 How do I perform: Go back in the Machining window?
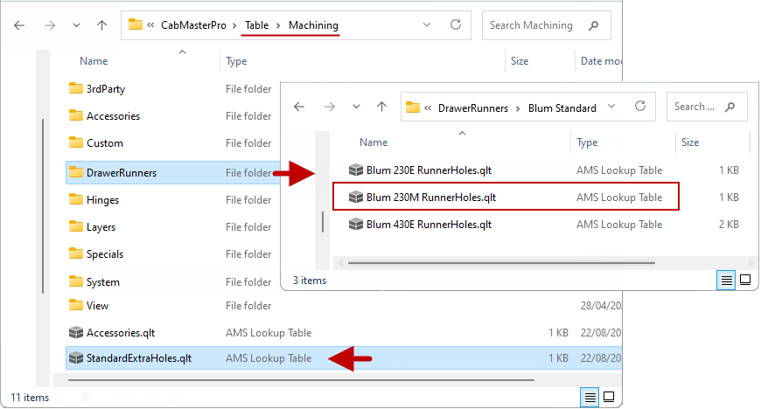pos(19,25)
